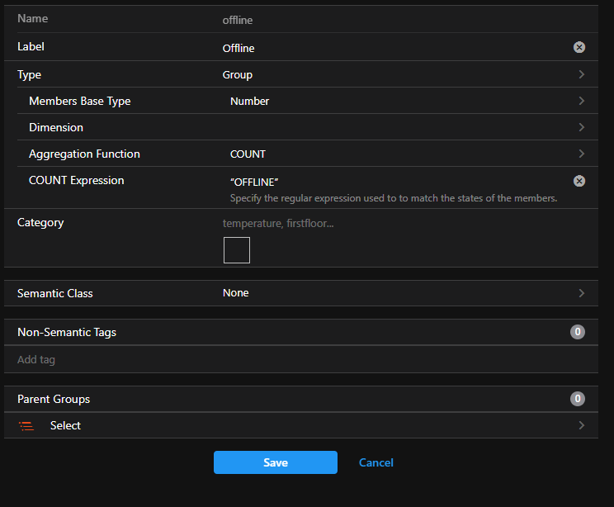The width and height of the screenshot is (614, 507).
Task: Open the Type selector chevron
Action: (582, 74)
